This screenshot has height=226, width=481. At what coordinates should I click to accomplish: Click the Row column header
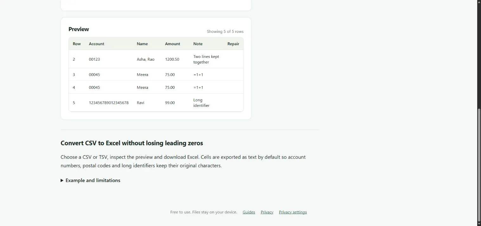pyautogui.click(x=77, y=44)
